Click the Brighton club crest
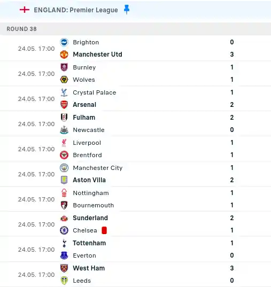Screen dimensions: 271x287 pyautogui.click(x=64, y=42)
